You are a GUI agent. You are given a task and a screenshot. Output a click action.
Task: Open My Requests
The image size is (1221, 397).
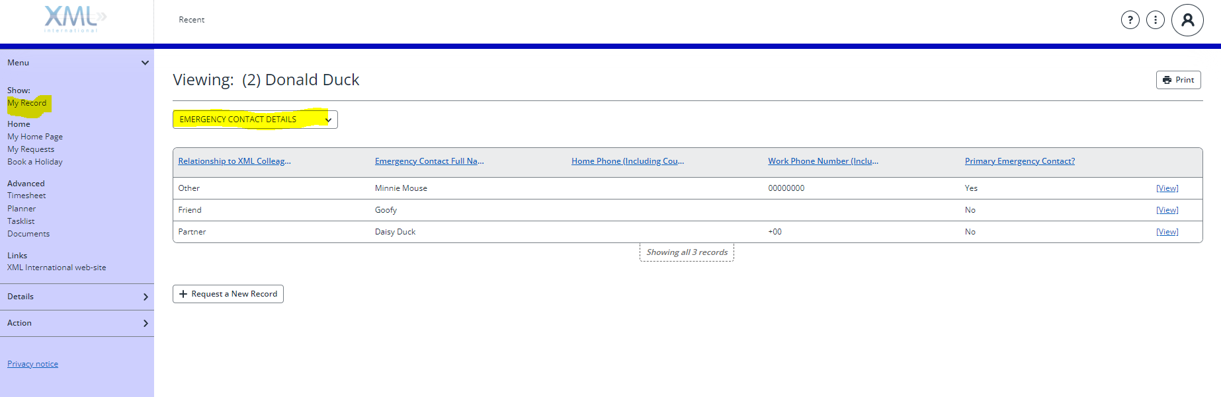(31, 149)
